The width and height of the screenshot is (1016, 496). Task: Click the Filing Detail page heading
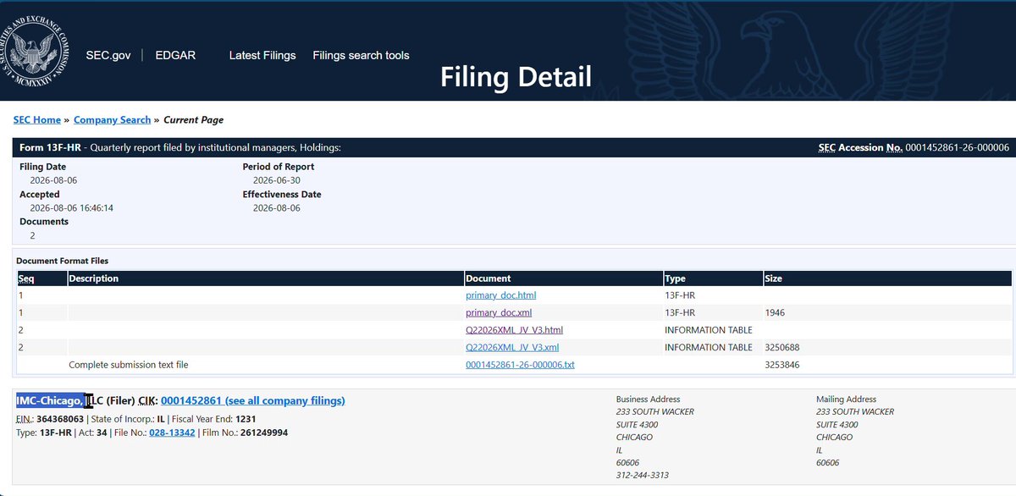(x=516, y=76)
